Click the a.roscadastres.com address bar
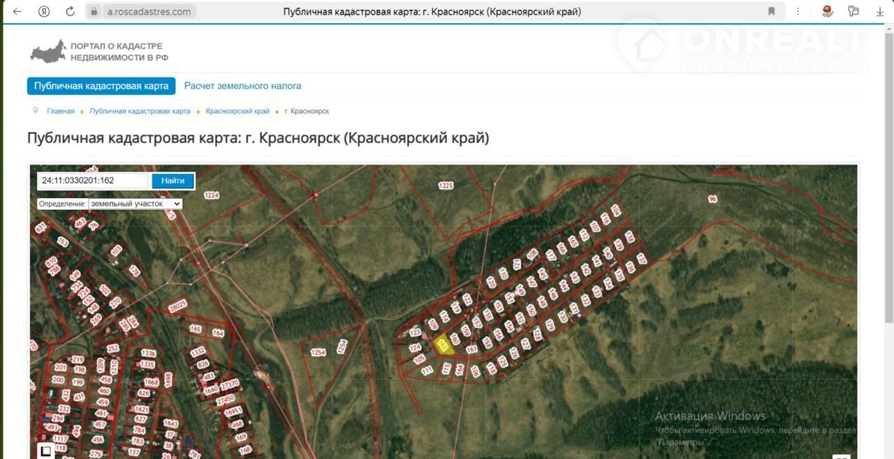The width and height of the screenshot is (894, 459). (149, 12)
